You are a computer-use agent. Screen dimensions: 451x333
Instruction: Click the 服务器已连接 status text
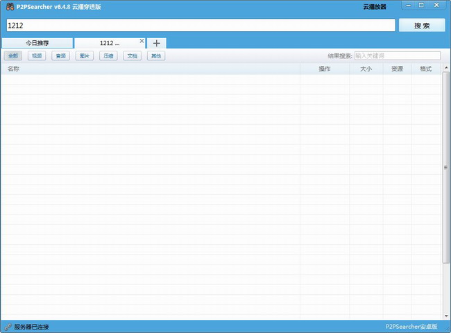click(31, 327)
